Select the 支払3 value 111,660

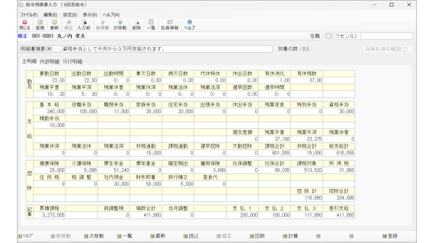[x=306, y=215]
